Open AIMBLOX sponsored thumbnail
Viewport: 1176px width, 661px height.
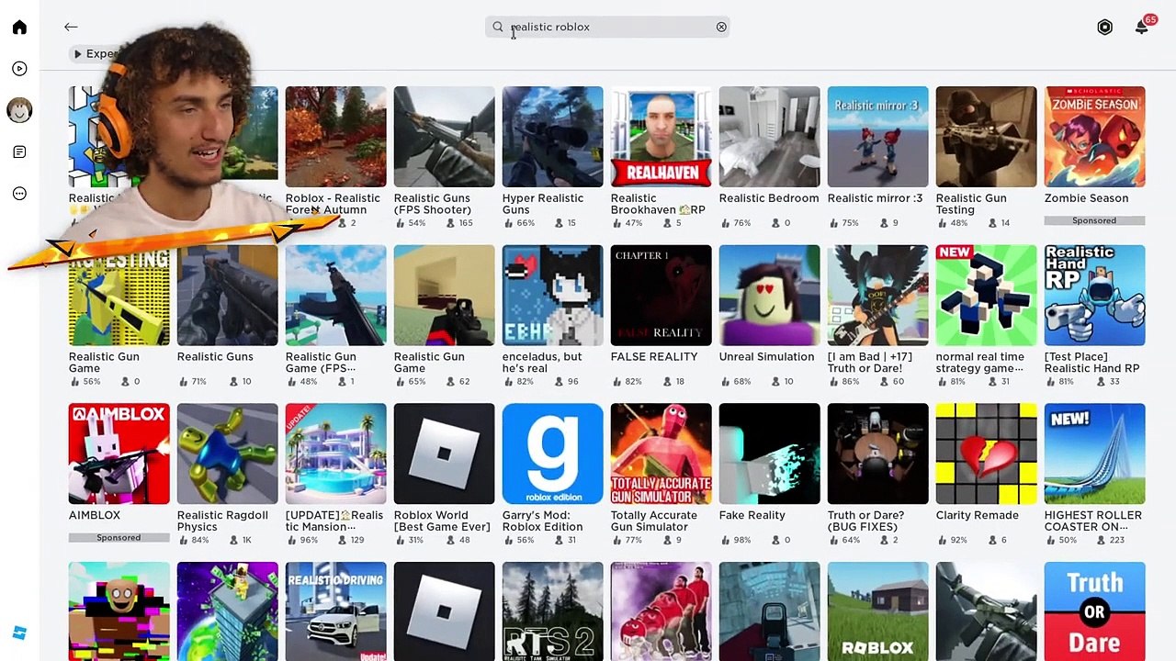point(119,454)
